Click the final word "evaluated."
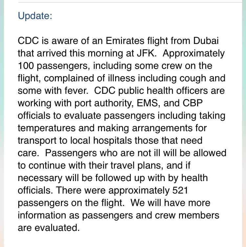This screenshot has height=247, width=246. pyautogui.click(x=57, y=228)
